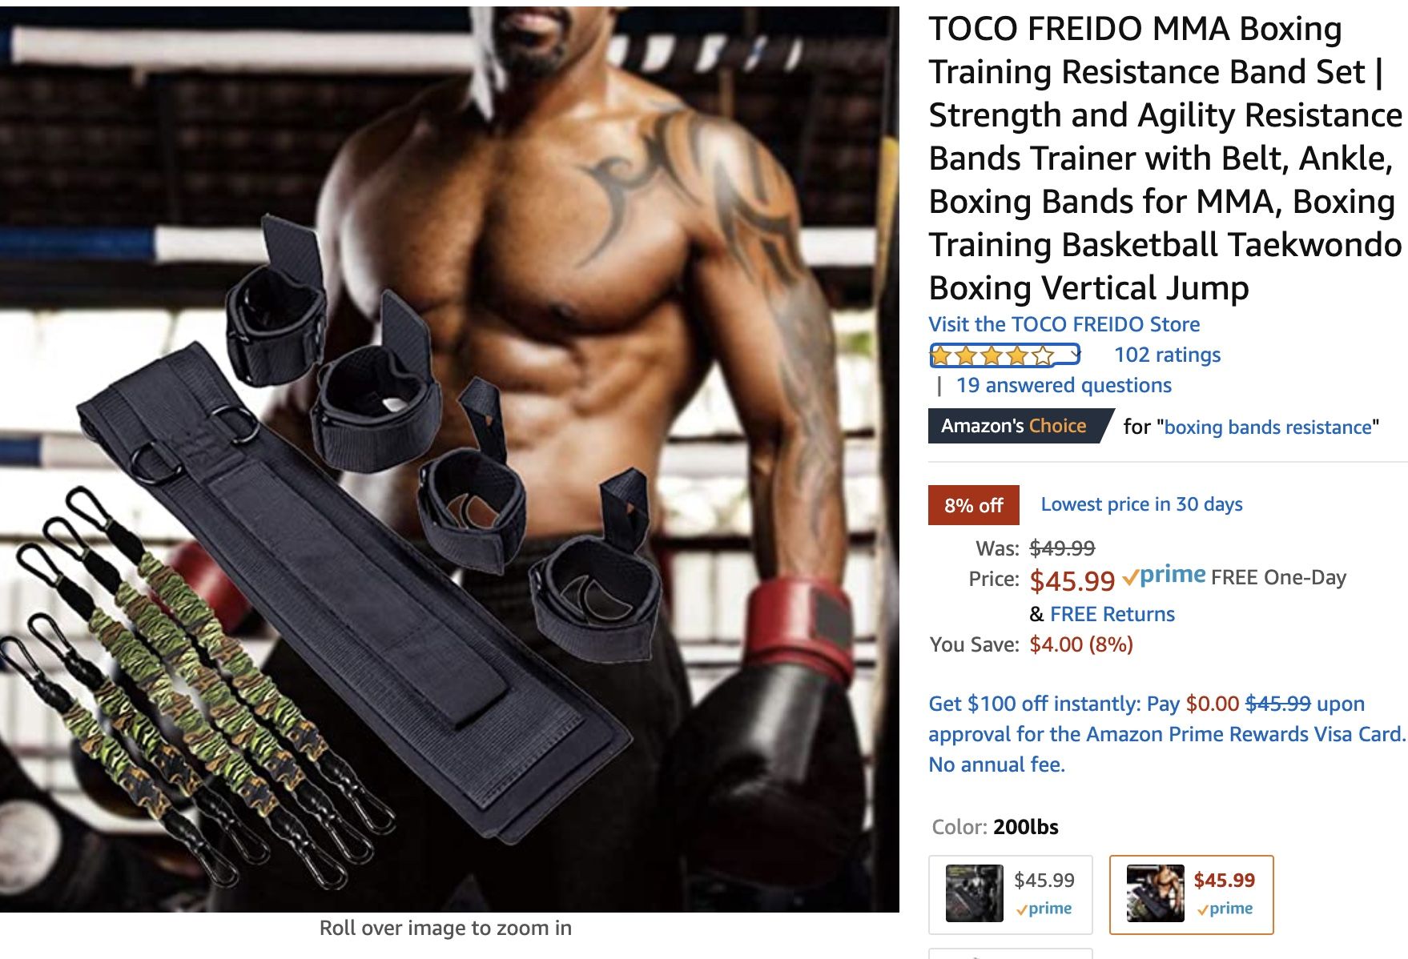Click the star rating icons
Screen dimensions: 1408x959
click(993, 355)
